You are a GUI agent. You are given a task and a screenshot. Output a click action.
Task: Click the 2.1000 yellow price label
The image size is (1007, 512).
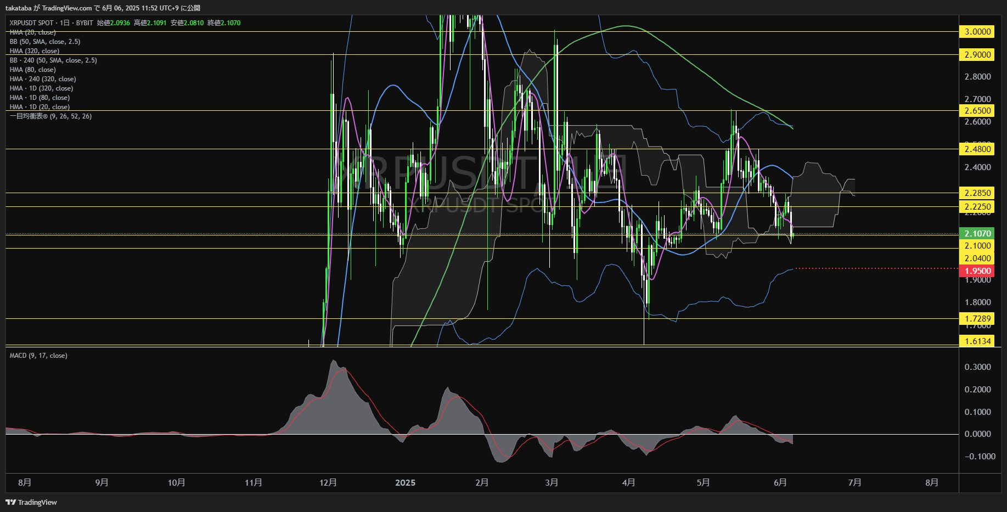pyautogui.click(x=977, y=246)
